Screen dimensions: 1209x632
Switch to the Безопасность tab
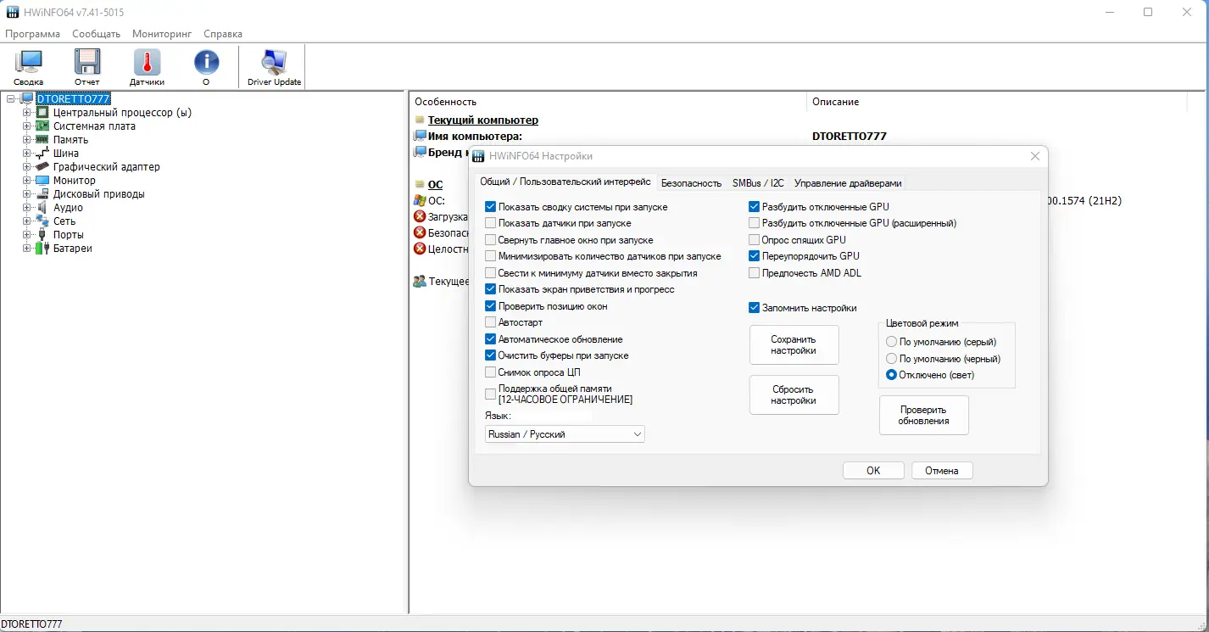point(691,182)
